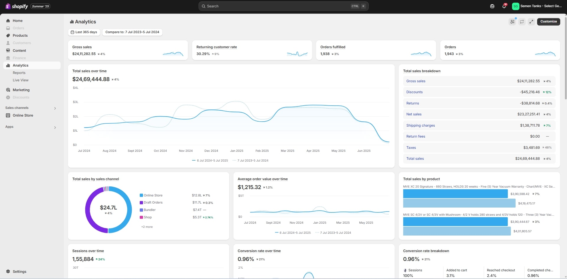Click the Analytics bar chart title icon
This screenshot has height=279, width=567.
(x=72, y=22)
